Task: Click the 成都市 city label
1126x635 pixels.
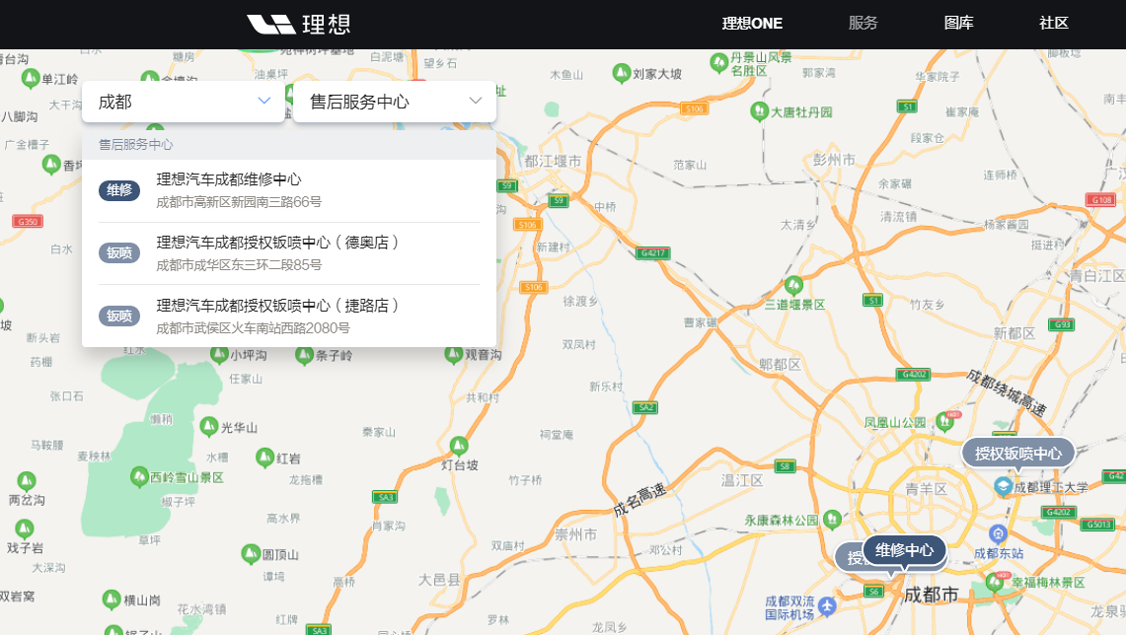Action: [x=931, y=595]
